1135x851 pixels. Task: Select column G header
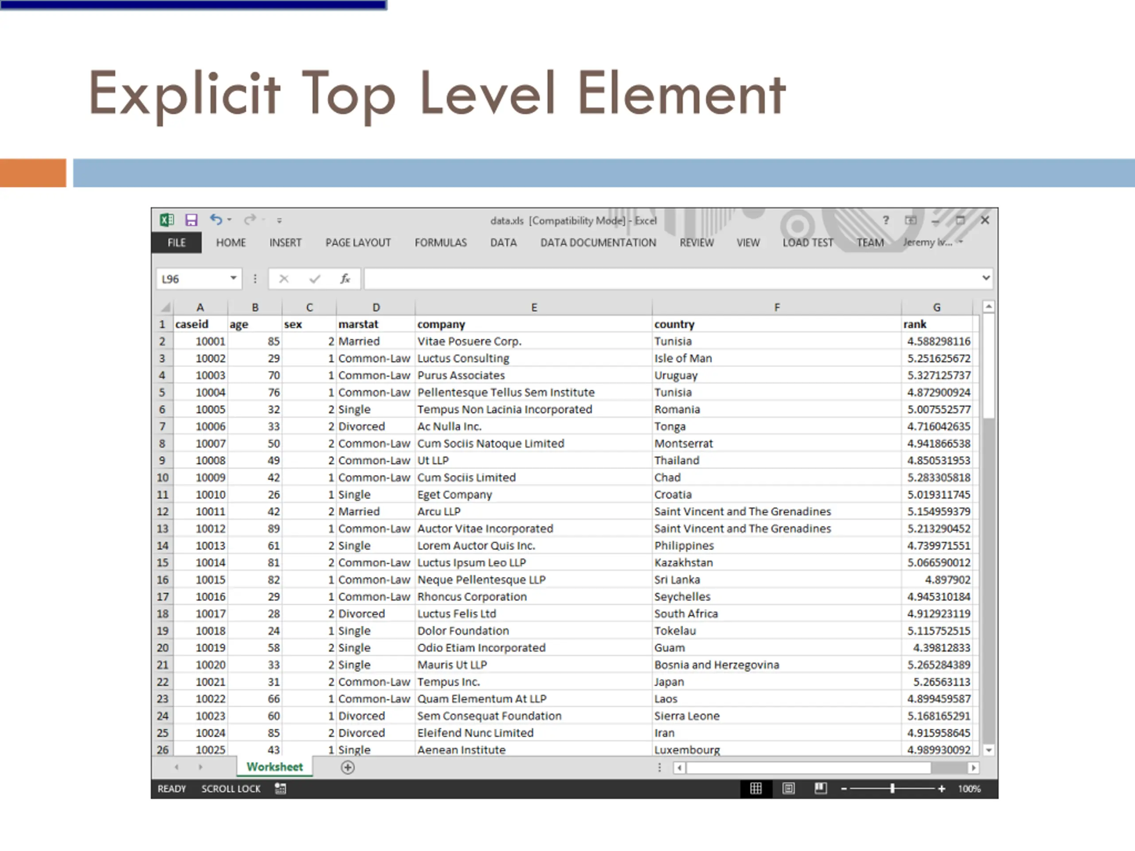937,307
